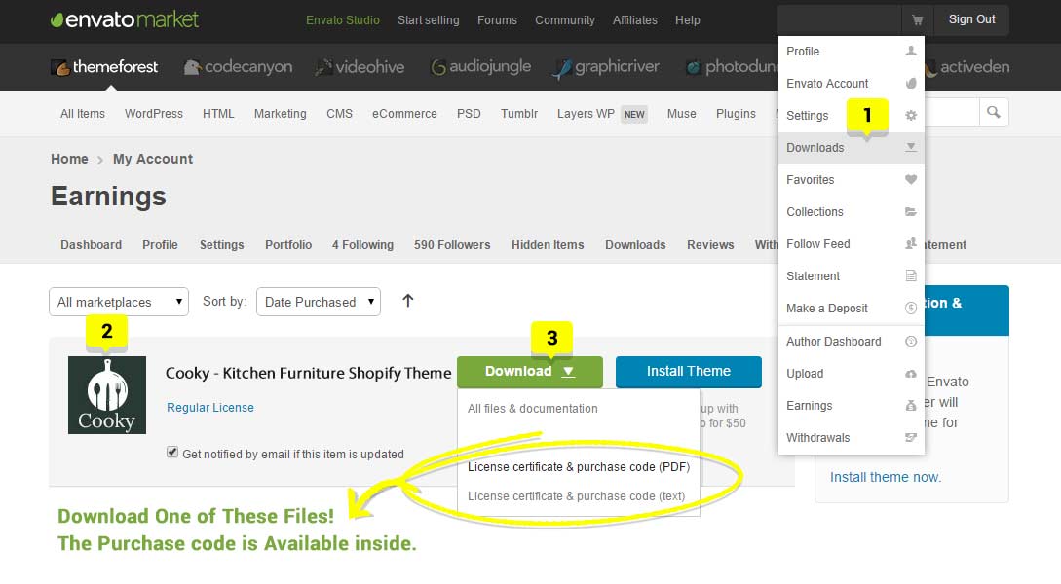The image size is (1061, 584).
Task: Click the Install Theme button
Action: [x=688, y=371]
